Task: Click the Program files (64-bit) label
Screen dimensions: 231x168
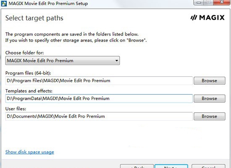Action: [28, 73]
